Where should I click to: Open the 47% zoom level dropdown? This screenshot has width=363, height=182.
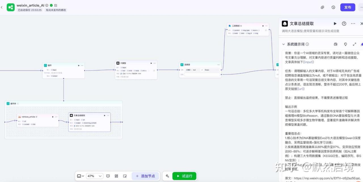click(x=94, y=176)
